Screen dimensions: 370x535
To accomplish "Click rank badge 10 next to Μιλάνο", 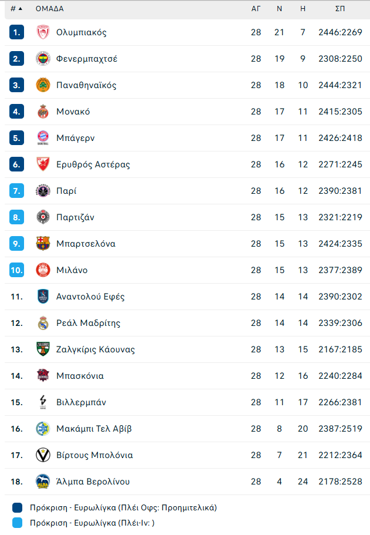I will pos(16,270).
